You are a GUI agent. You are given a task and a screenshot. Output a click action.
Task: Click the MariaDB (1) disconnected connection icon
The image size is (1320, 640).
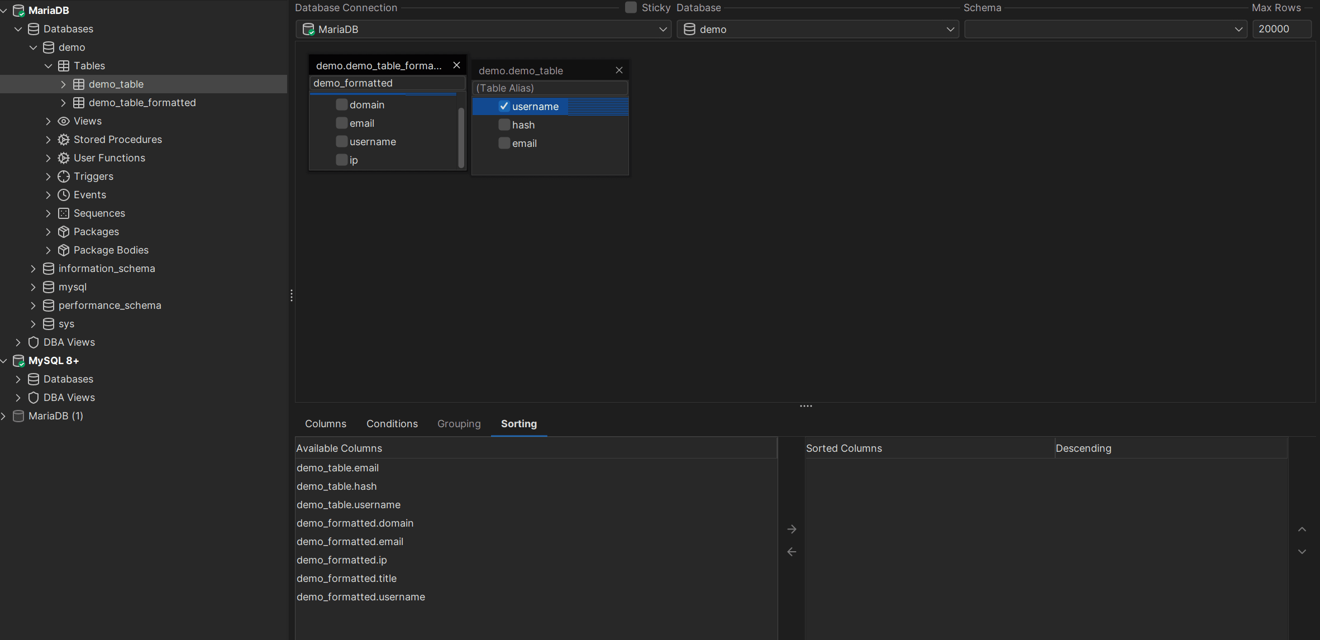[x=18, y=416]
